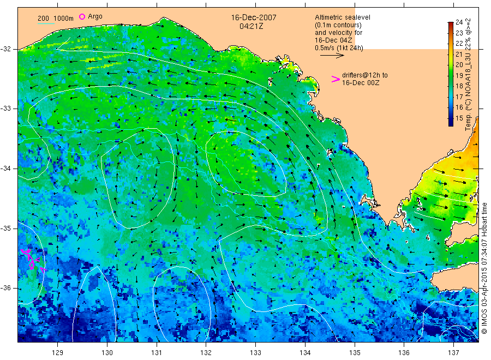Click the longitude axis label 131
This screenshot has height=360, width=491.
click(x=157, y=353)
